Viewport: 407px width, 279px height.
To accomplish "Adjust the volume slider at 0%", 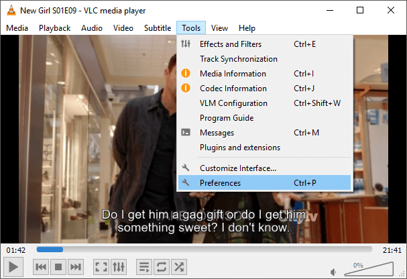I will click(369, 269).
